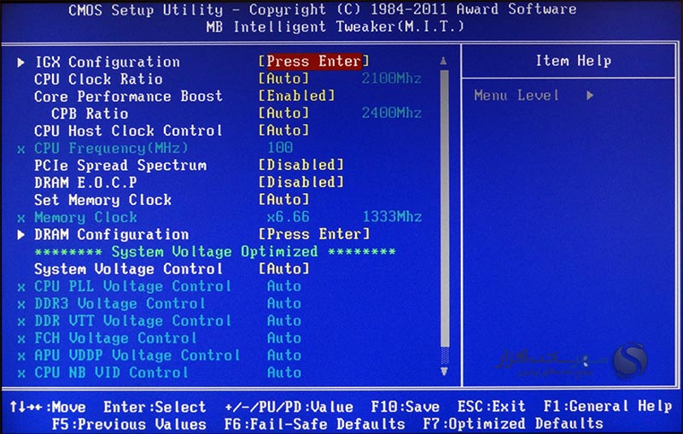Screen dimensions: 683x434
Task: Click DDR VTT Voltage Control label
Action: (133, 321)
